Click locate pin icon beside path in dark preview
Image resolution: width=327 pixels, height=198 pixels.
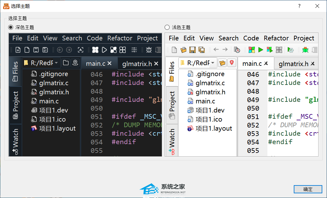[x=75, y=63]
